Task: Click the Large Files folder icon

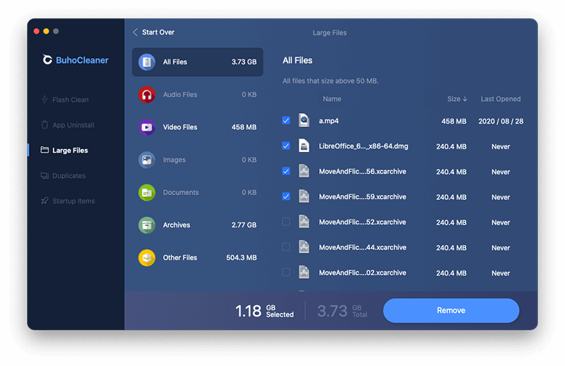Action: click(44, 150)
